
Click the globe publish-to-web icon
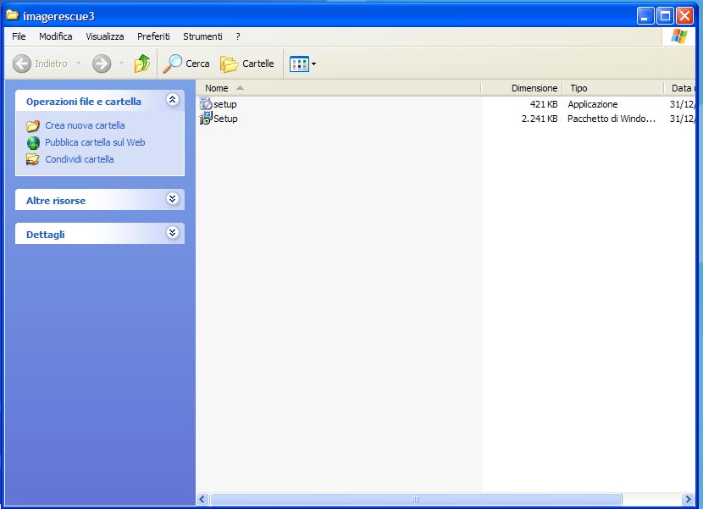(x=33, y=143)
